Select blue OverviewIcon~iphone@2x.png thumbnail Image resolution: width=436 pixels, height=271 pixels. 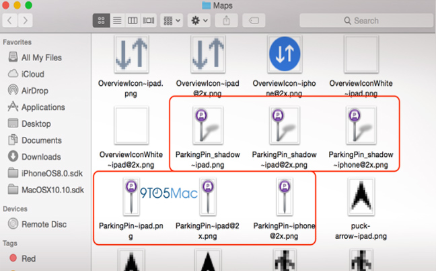coord(285,54)
